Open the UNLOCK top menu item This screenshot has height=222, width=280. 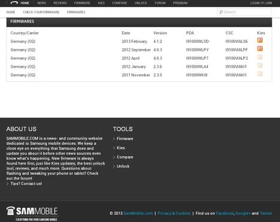[141, 3]
